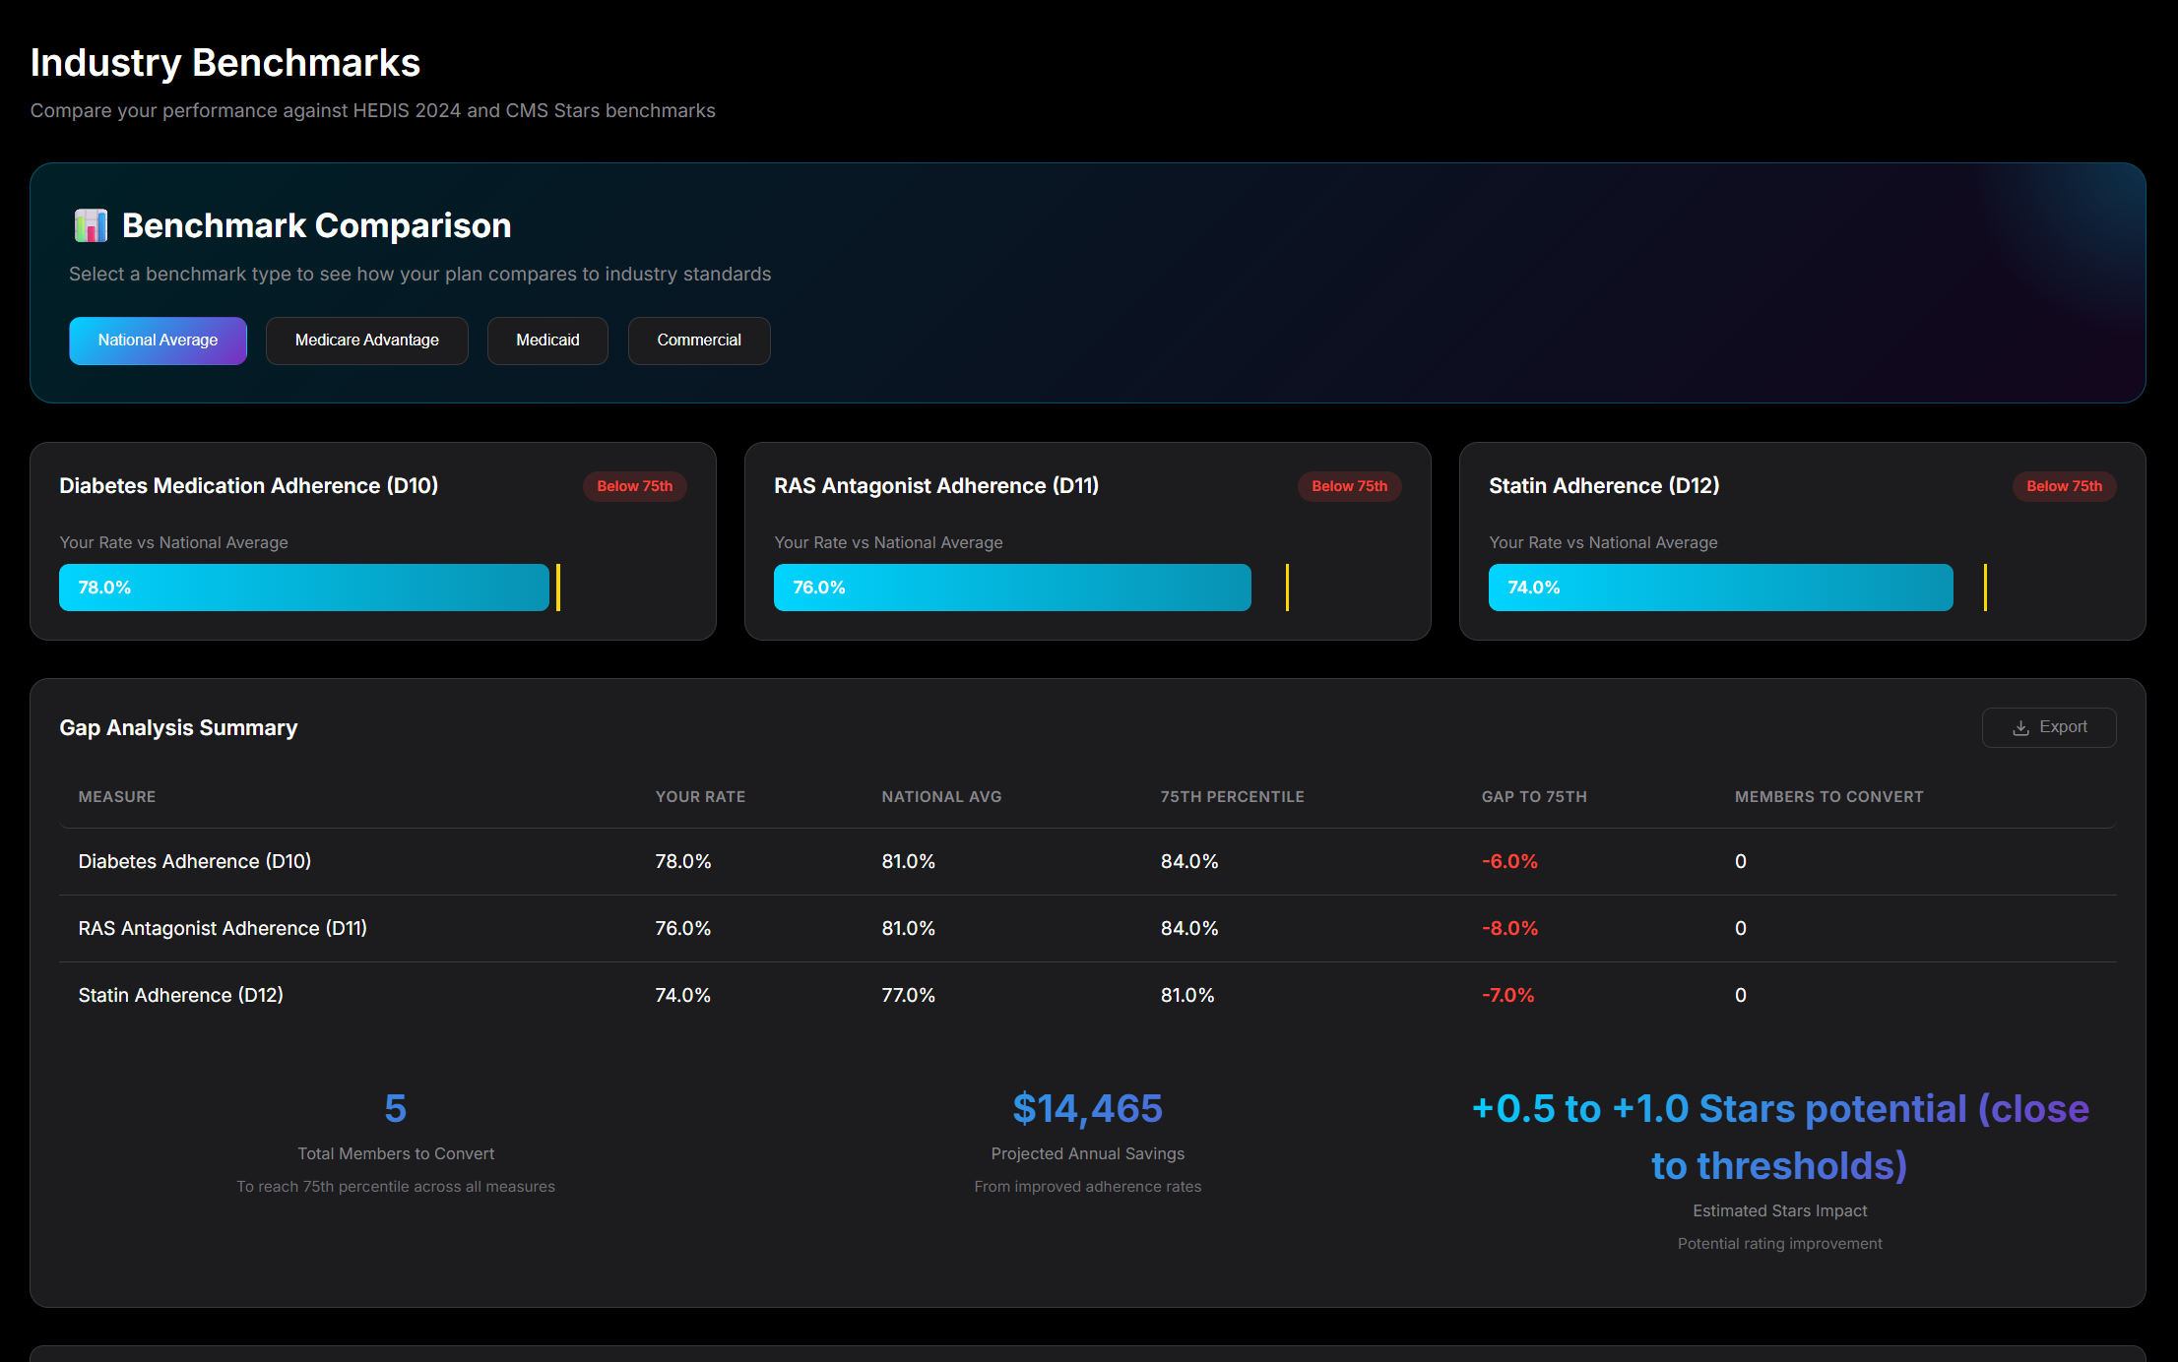
Task: Open the Gap Analysis Summary section header
Action: 178,727
